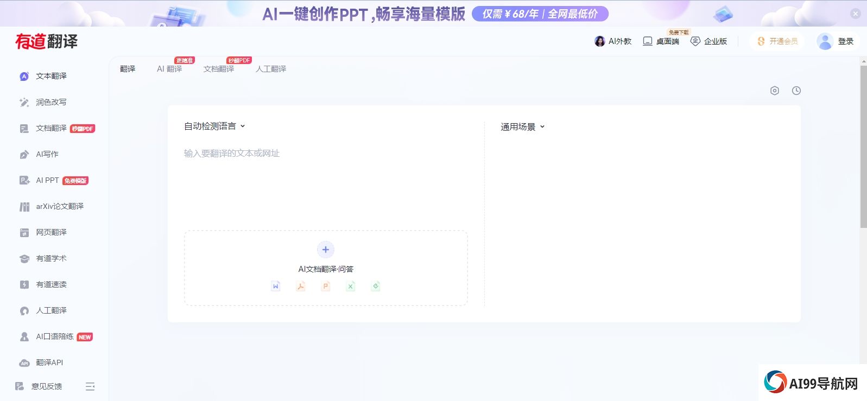
Task: Click the NEW badge beside AI口语陪练
Action: 85,337
